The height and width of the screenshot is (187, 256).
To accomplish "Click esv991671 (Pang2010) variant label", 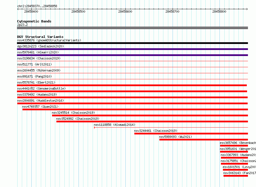I will [35, 76].
